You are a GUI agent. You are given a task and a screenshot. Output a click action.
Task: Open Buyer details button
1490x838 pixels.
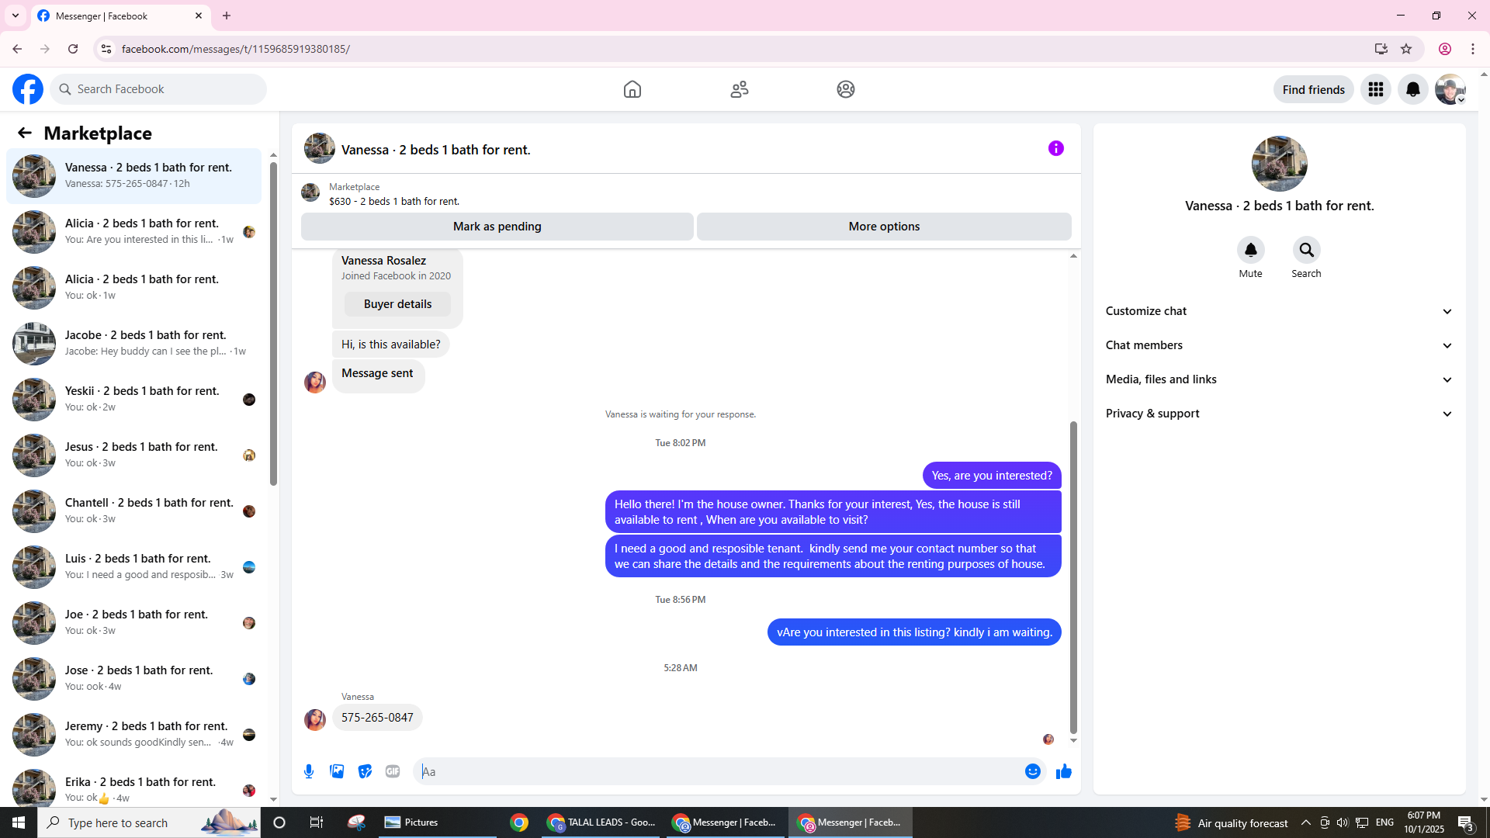click(x=397, y=304)
